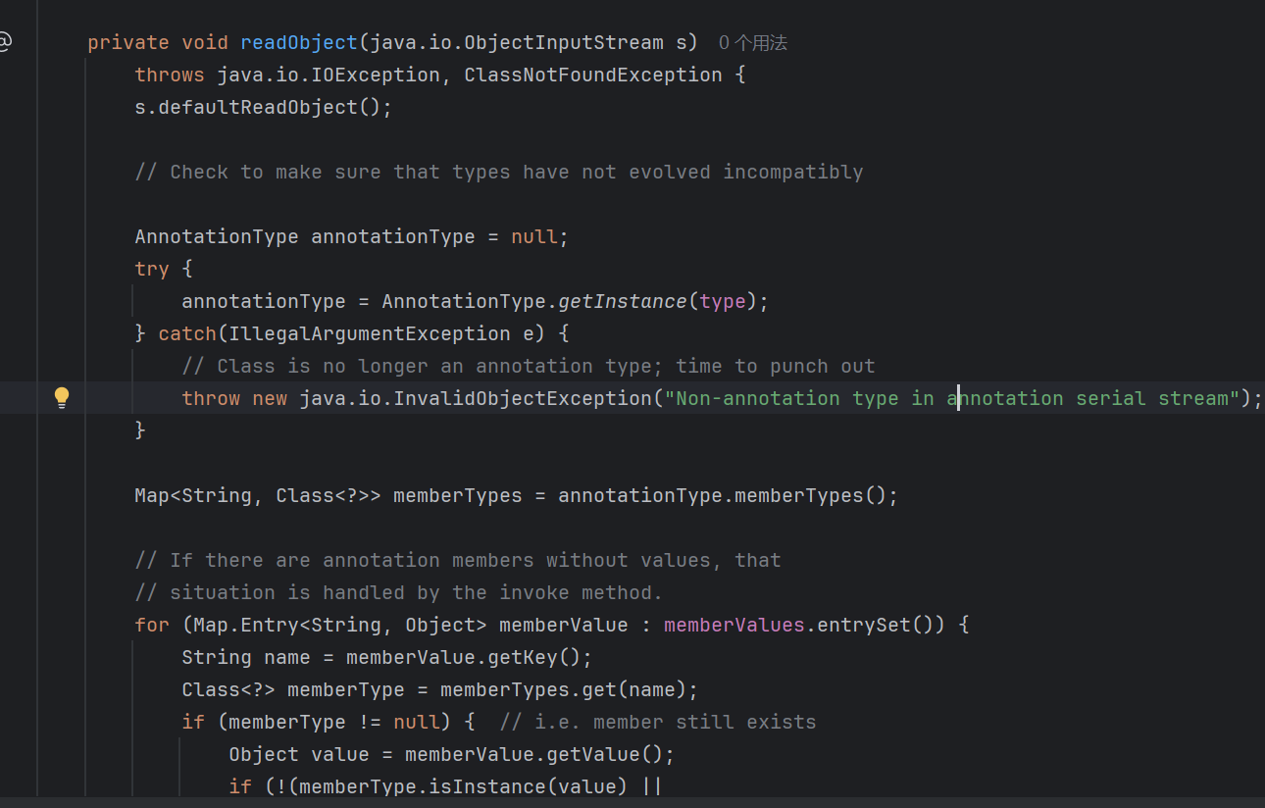1265x808 pixels.
Task: Click the comment about types evolving incompatibly
Action: (x=500, y=171)
